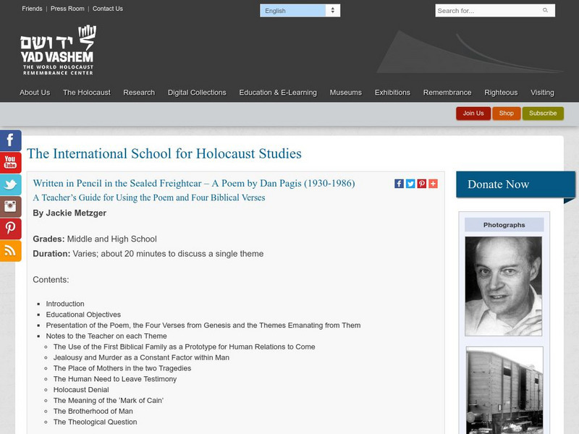Open Jealousy and Murder theme link

pos(141,357)
